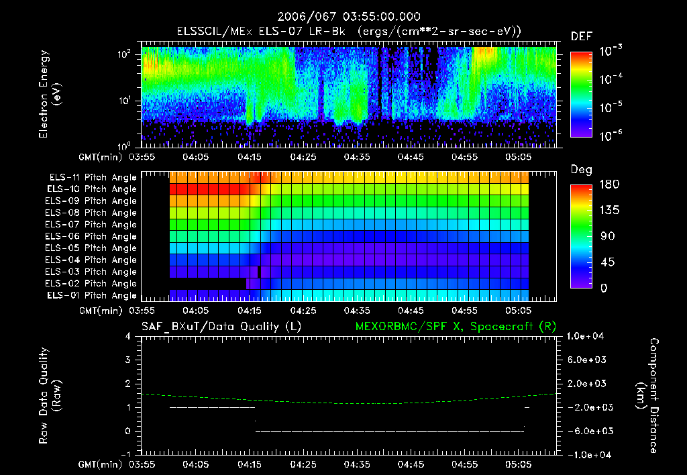The image size is (687, 475).
Task: Click the ELS-04 Pitch Angle label
Action: [91, 260]
